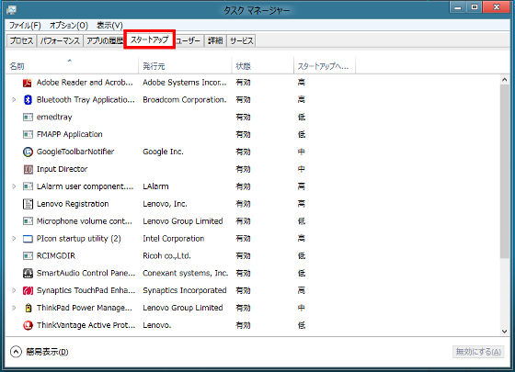Viewport: 515px width, 372px height.
Task: Select the Input Director entry
Action: [63, 169]
